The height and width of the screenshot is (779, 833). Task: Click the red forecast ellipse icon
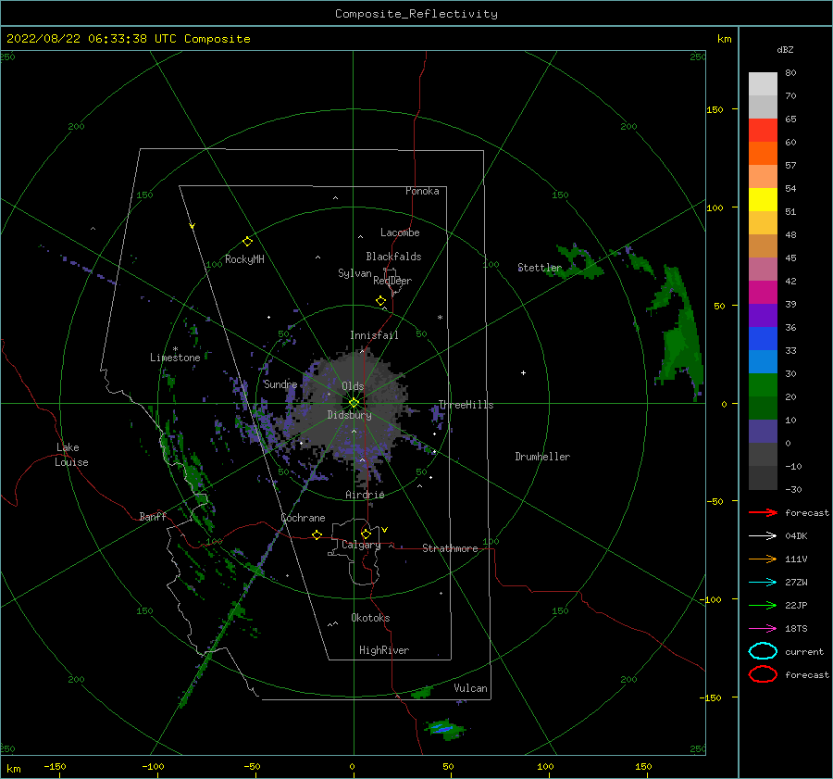[x=763, y=674]
